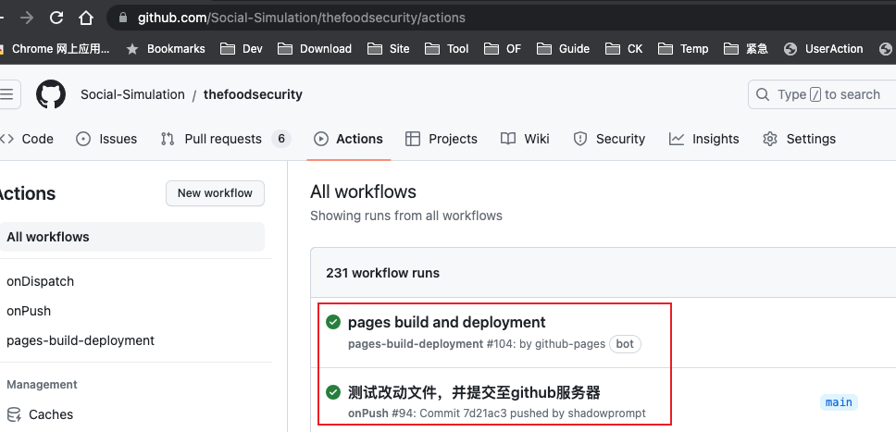Open the pages build and deployment run
The image size is (896, 432).
click(446, 322)
